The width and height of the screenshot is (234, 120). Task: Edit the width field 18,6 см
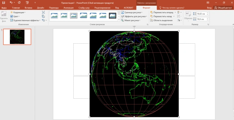[201, 19]
